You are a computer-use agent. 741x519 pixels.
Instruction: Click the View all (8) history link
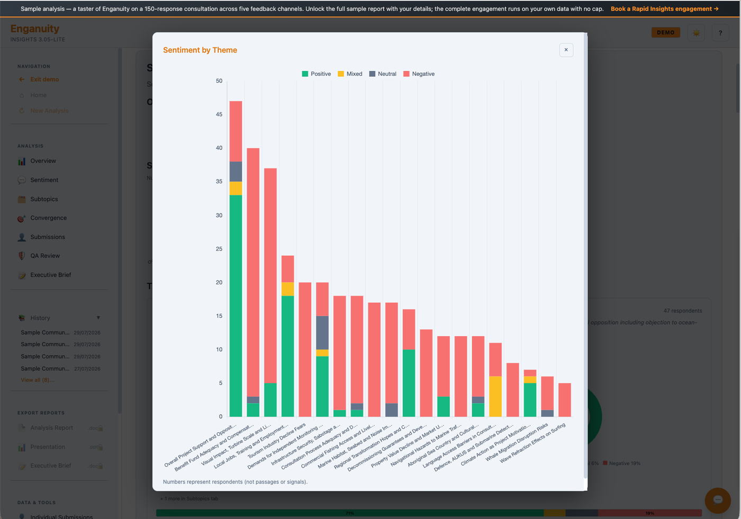pyautogui.click(x=38, y=380)
